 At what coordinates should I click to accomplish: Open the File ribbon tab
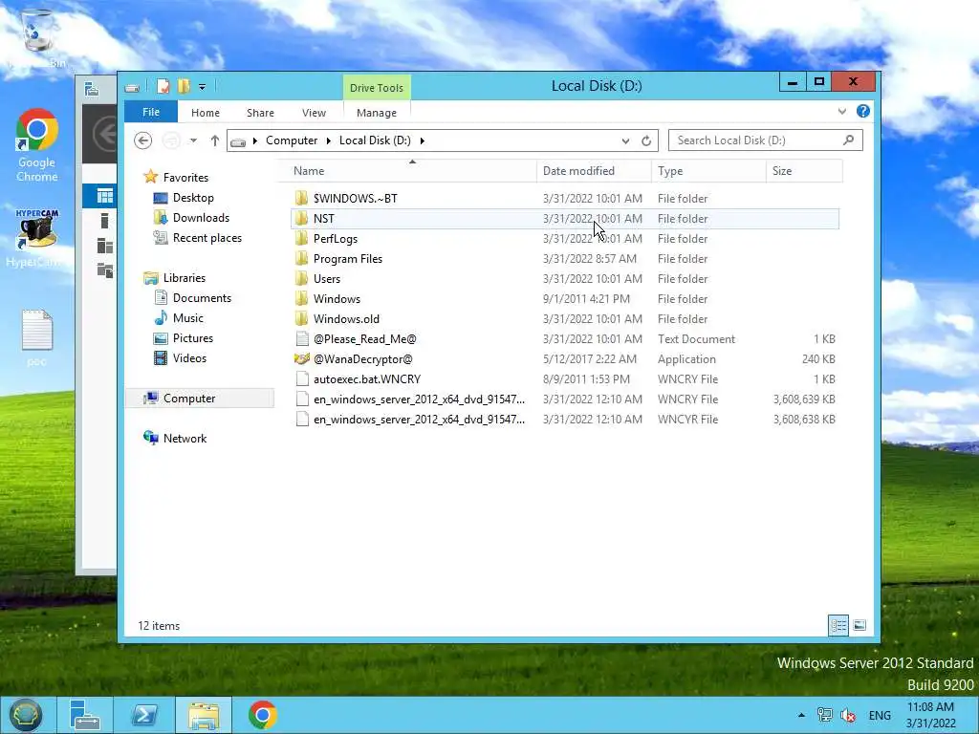click(151, 113)
